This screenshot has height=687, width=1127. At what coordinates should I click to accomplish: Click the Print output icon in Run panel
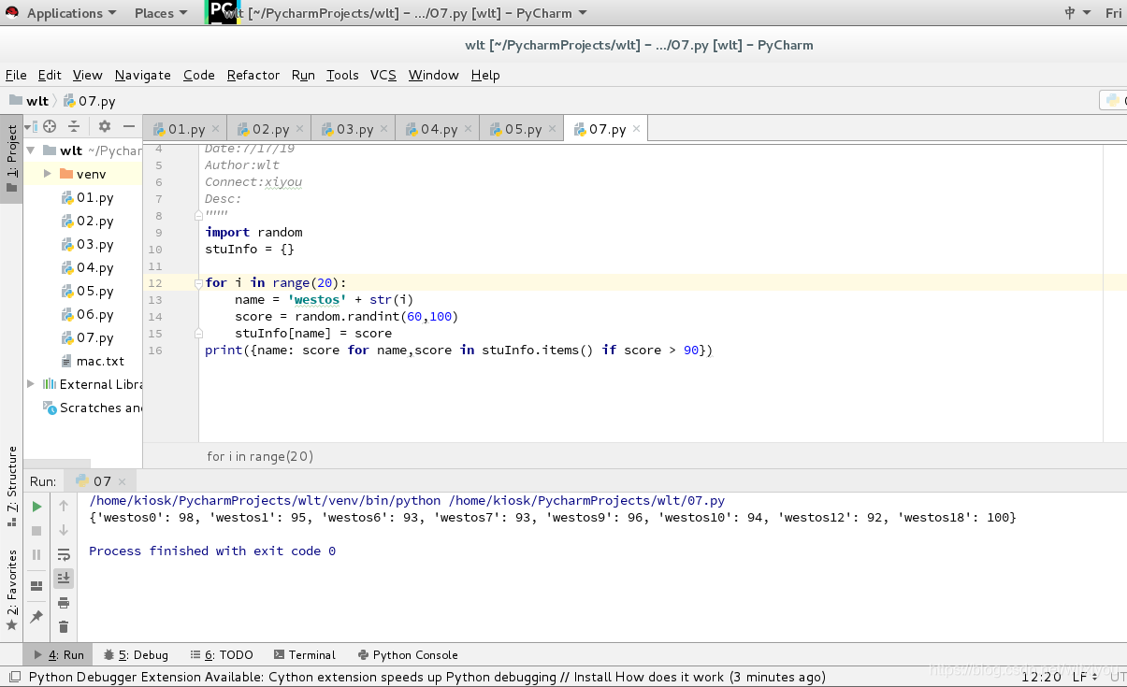(64, 603)
